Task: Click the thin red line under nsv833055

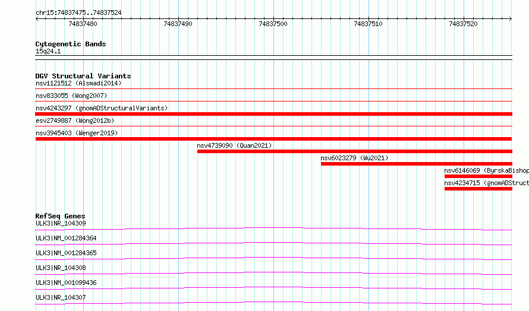Action: [273, 101]
